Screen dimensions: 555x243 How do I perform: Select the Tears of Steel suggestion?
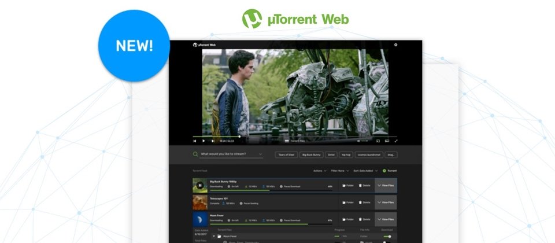click(x=286, y=155)
